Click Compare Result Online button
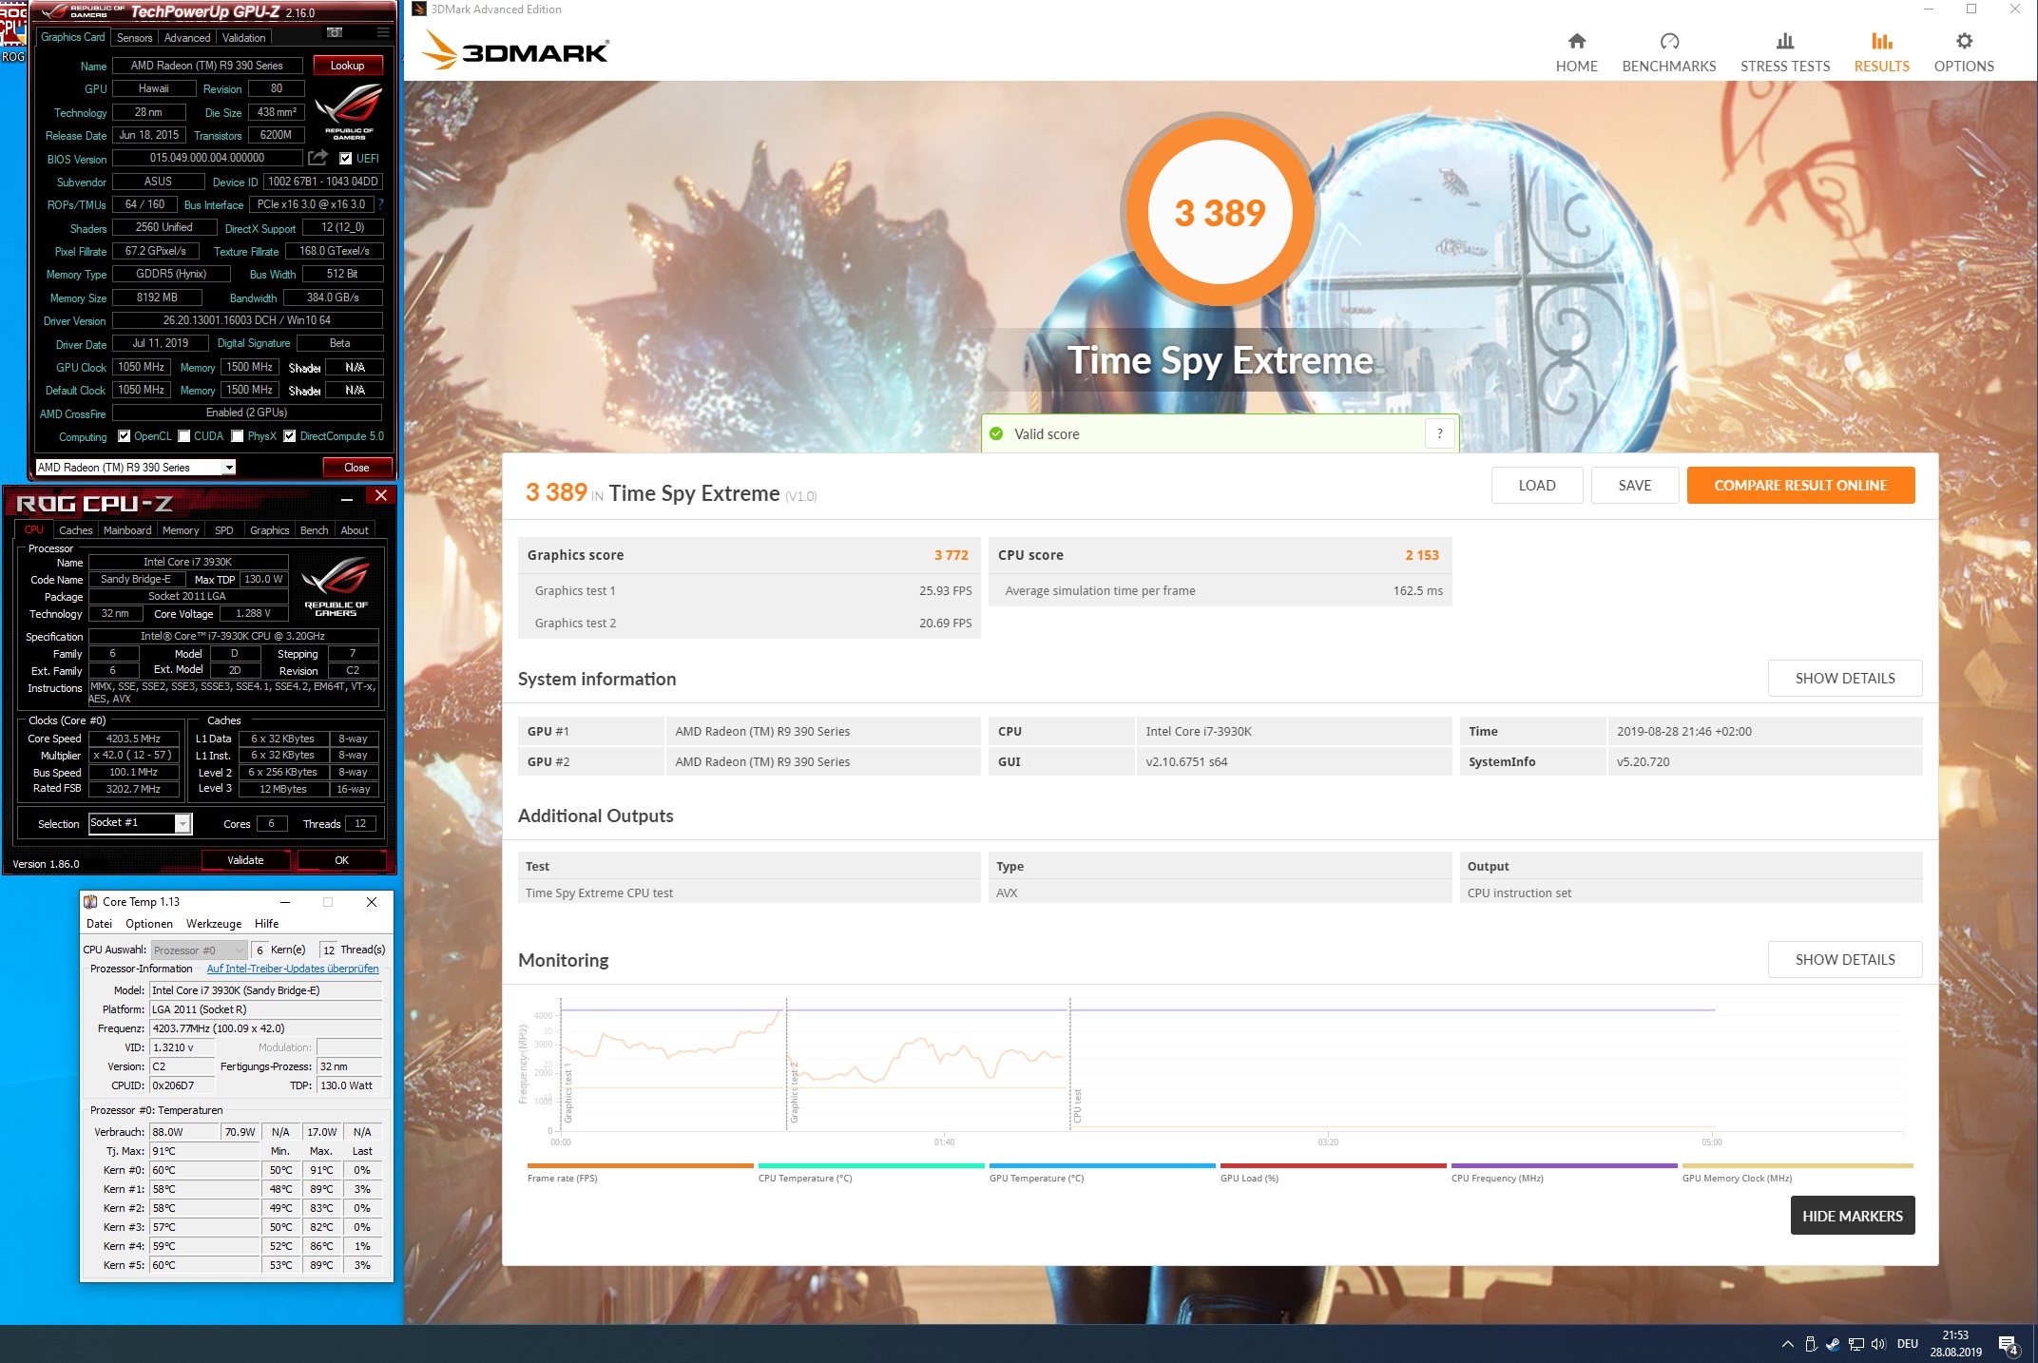Viewport: 2038px width, 1363px height. tap(1800, 485)
